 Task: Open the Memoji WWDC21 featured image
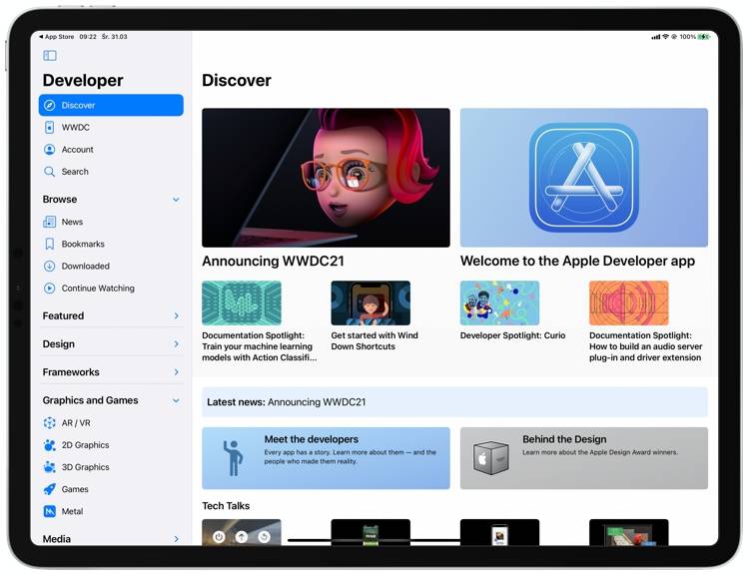tap(326, 178)
